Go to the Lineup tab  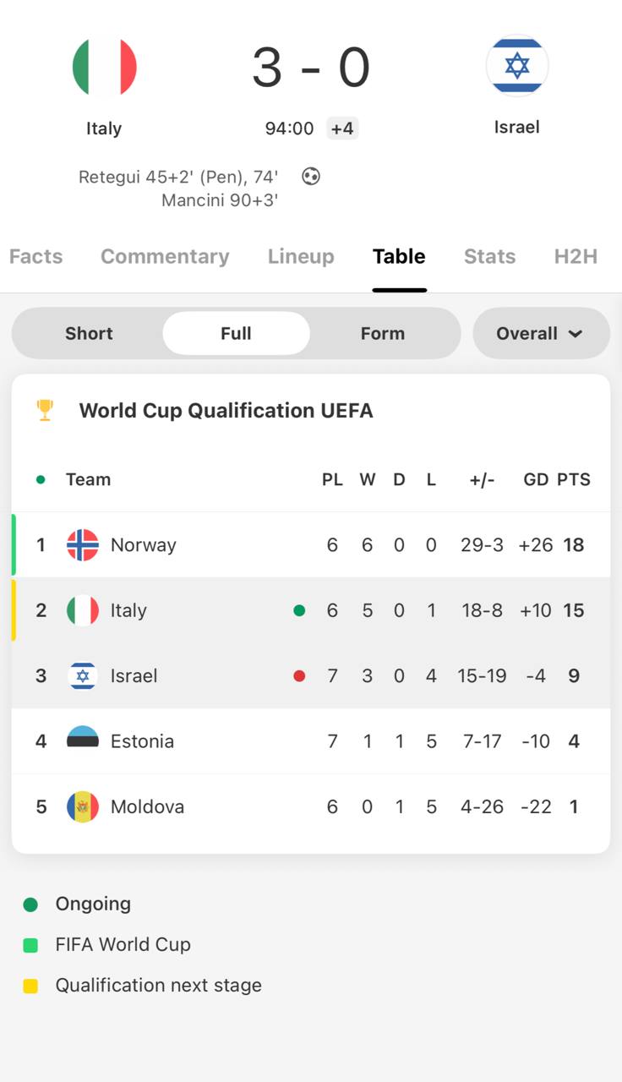(301, 256)
